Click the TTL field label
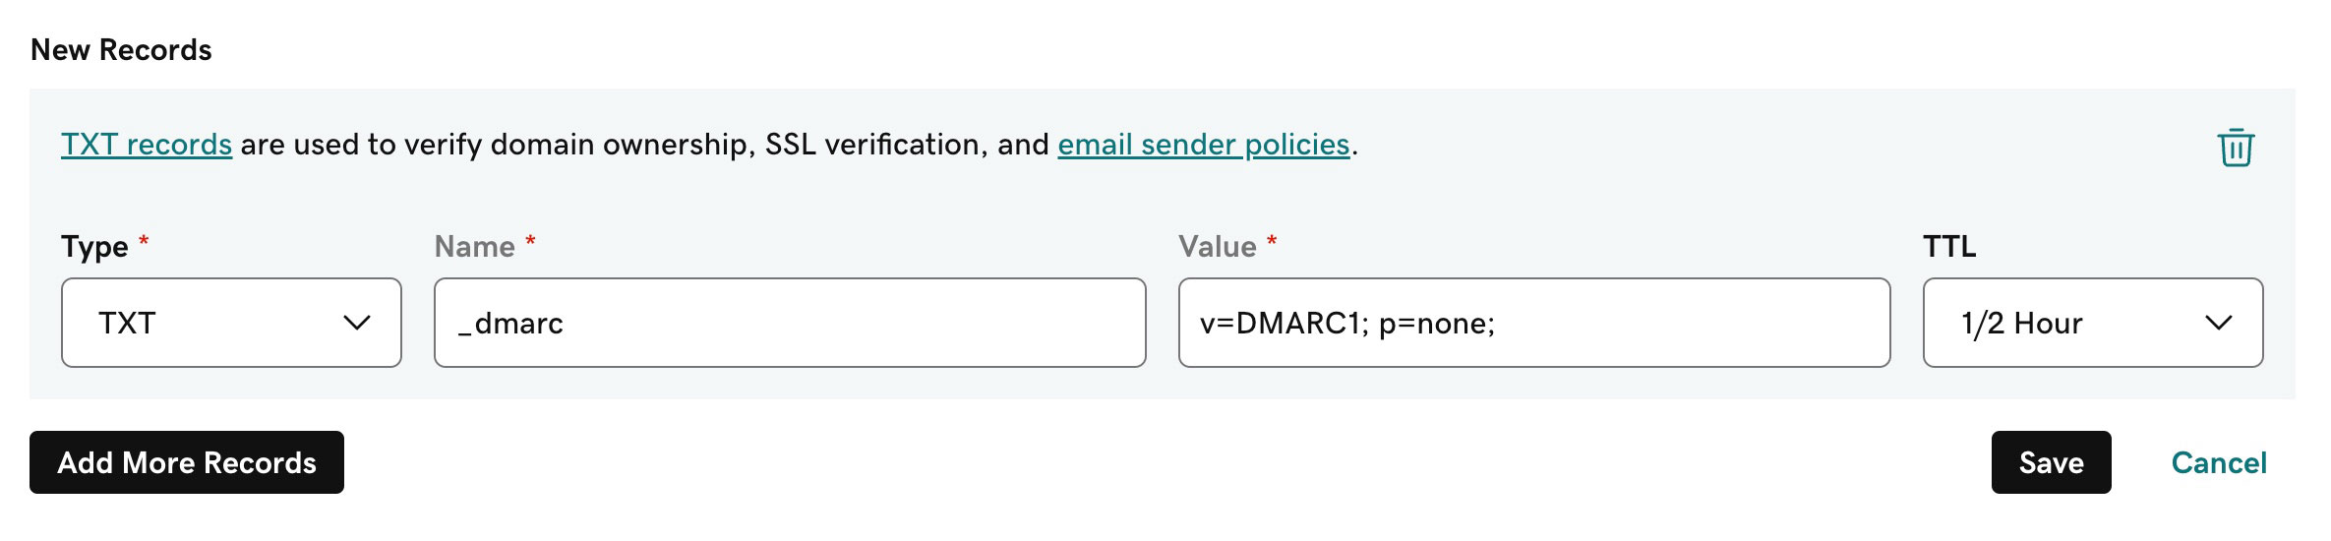 pyautogui.click(x=1948, y=246)
